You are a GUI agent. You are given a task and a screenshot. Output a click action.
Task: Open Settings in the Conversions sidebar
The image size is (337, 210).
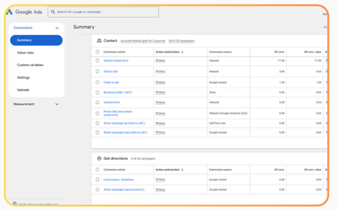coord(24,78)
